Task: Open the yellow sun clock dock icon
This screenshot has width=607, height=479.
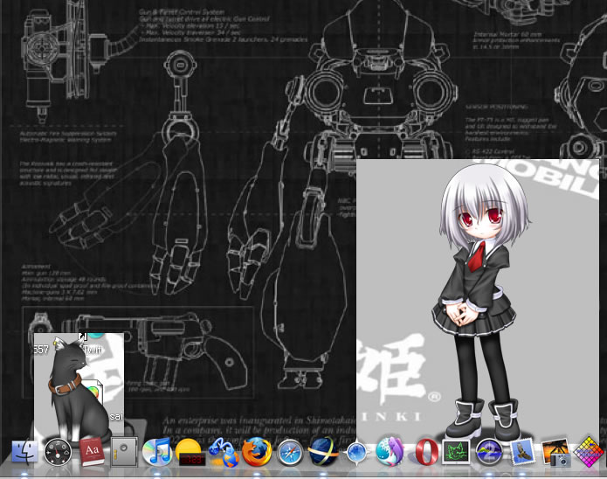Action: [190, 452]
